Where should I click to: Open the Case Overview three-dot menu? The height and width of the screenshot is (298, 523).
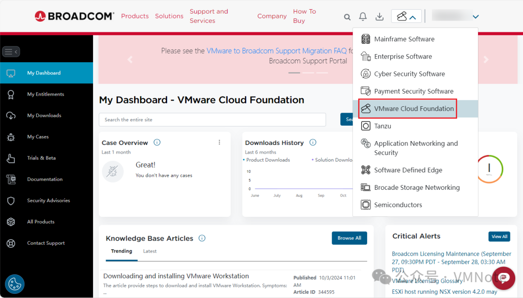[219, 142]
